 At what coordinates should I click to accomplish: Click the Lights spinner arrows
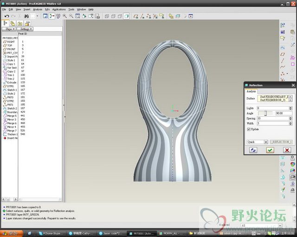[291, 108]
